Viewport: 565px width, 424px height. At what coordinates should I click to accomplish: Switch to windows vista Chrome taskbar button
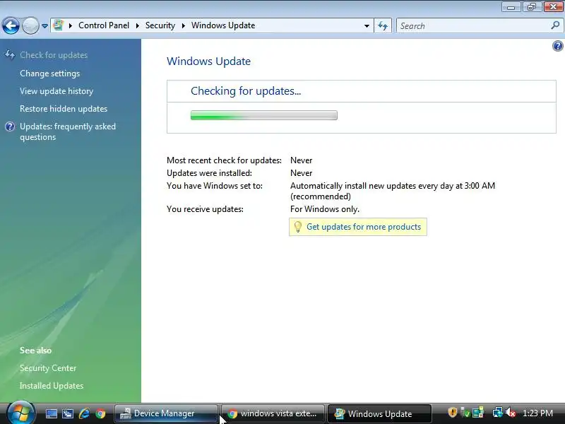(x=273, y=413)
